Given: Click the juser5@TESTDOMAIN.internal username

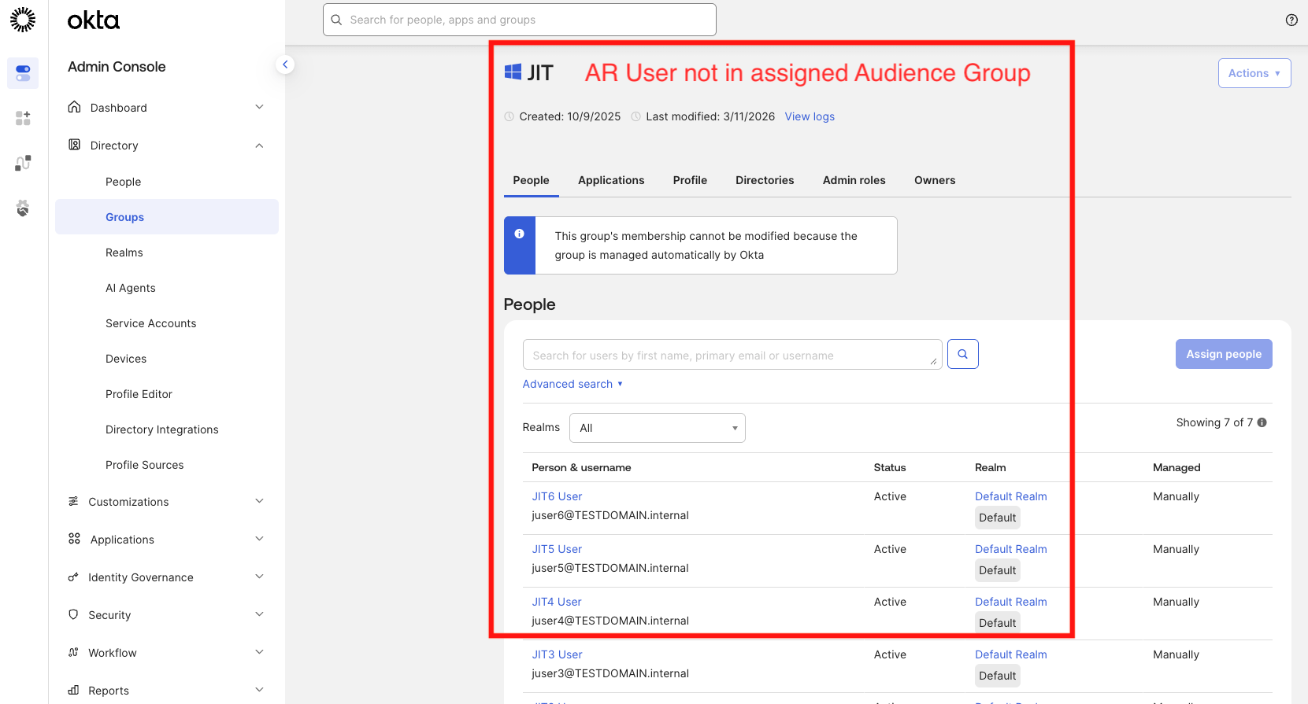Looking at the screenshot, I should (x=610, y=568).
